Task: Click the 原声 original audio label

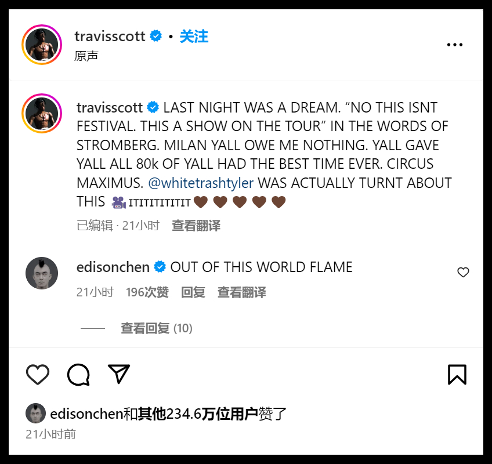Action: point(86,56)
